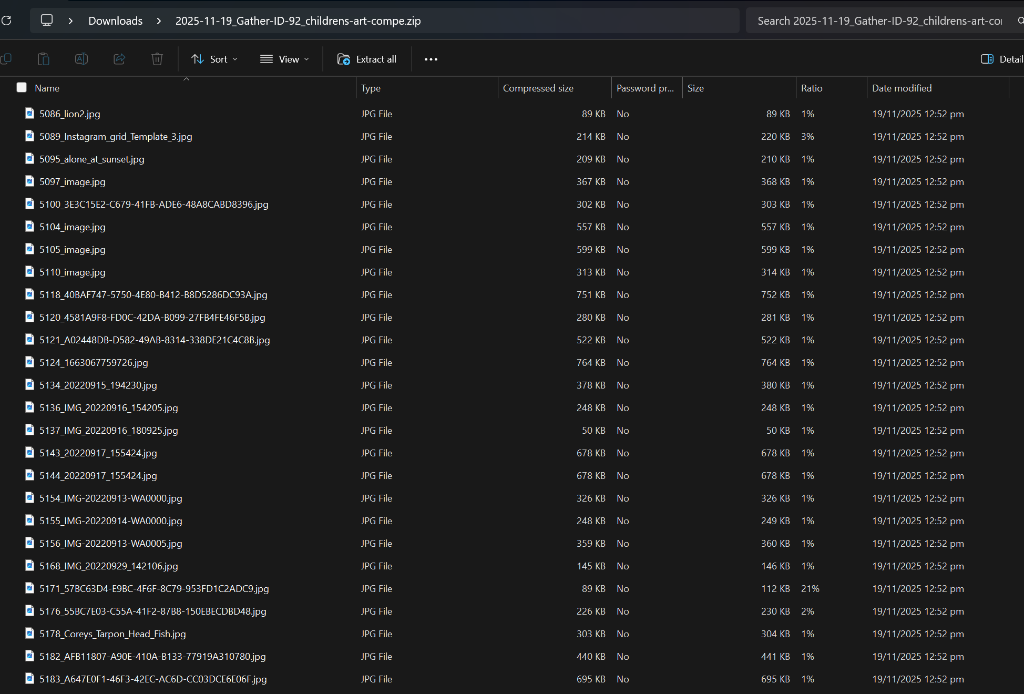
Task: Open the Sort dropdown
Action: coord(214,59)
